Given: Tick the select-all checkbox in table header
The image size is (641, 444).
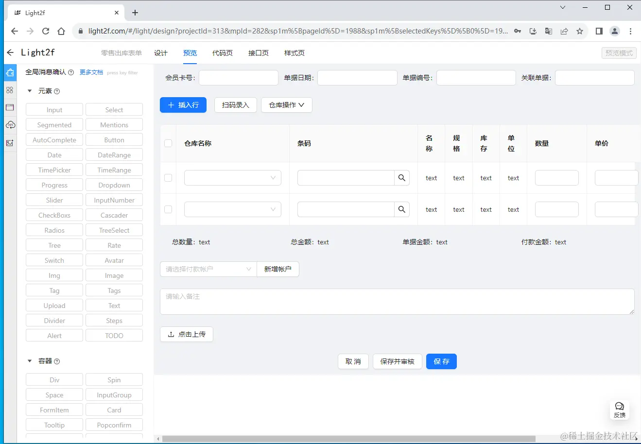Looking at the screenshot, I should [168, 143].
